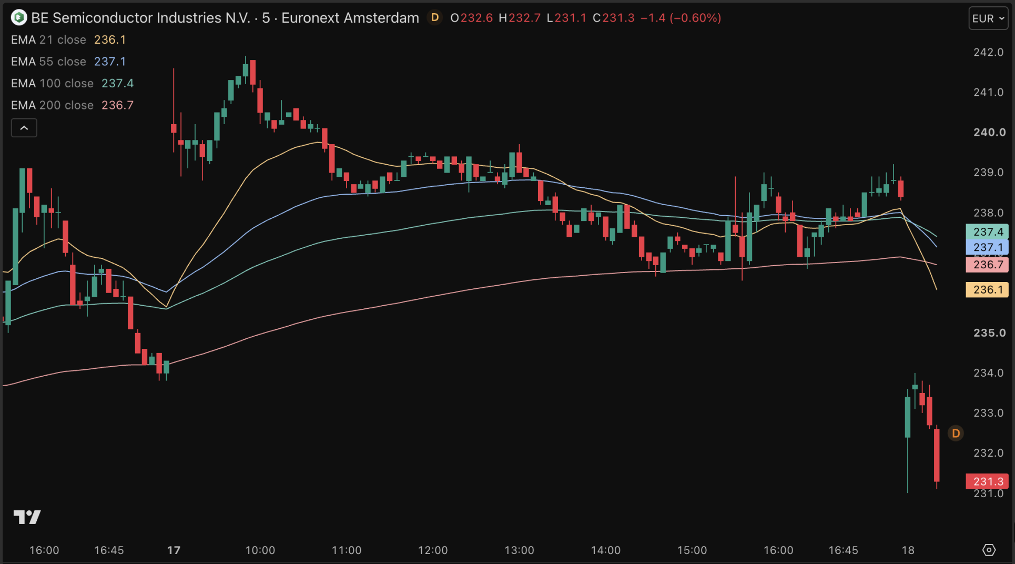The width and height of the screenshot is (1015, 564).
Task: Click the BE Semiconductor symbol logo icon
Action: click(19, 18)
